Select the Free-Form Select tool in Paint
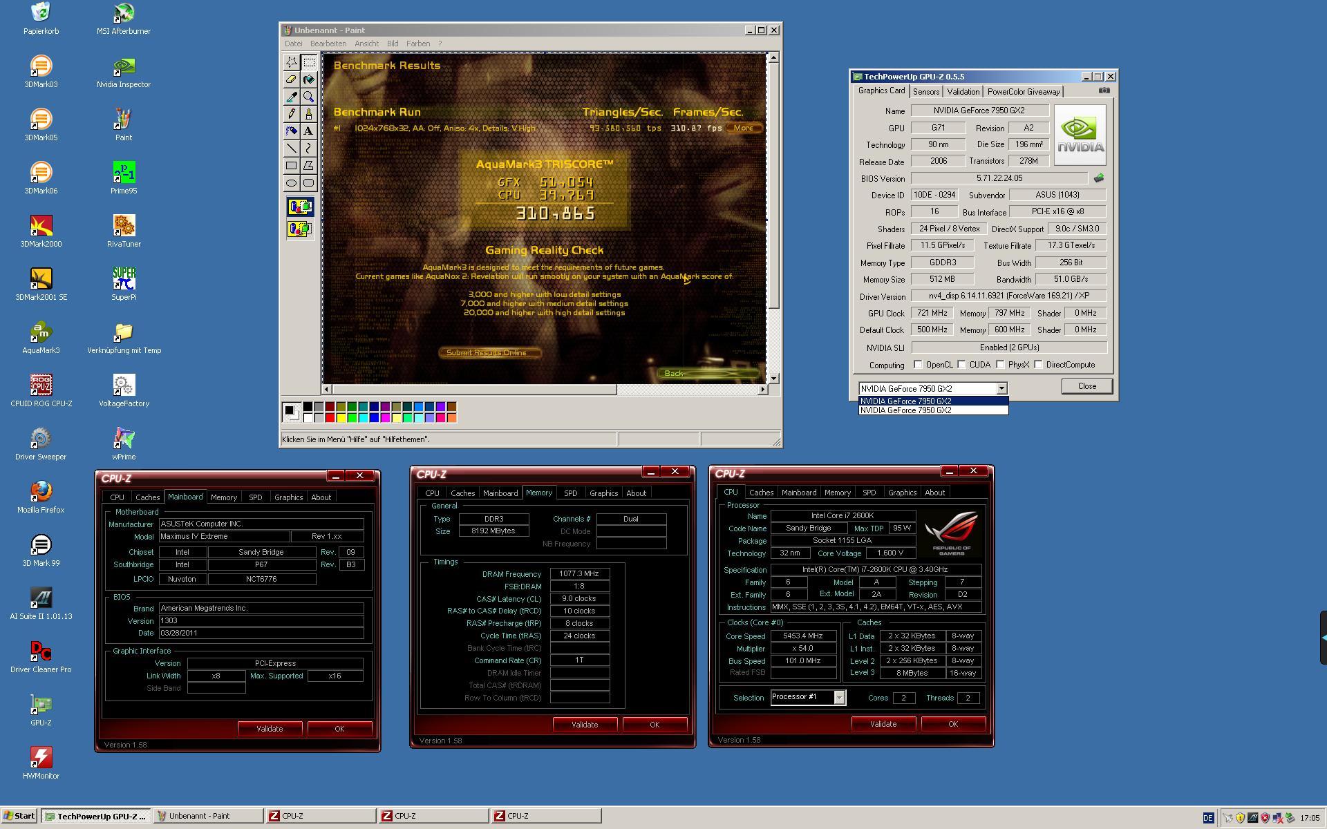The height and width of the screenshot is (829, 1327). [292, 62]
